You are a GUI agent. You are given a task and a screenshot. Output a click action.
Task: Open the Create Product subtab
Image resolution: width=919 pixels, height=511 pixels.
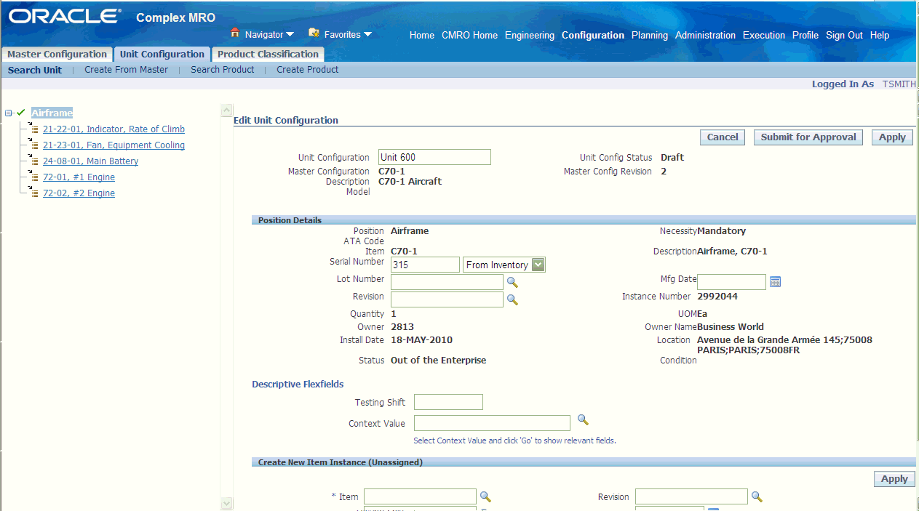[308, 70]
